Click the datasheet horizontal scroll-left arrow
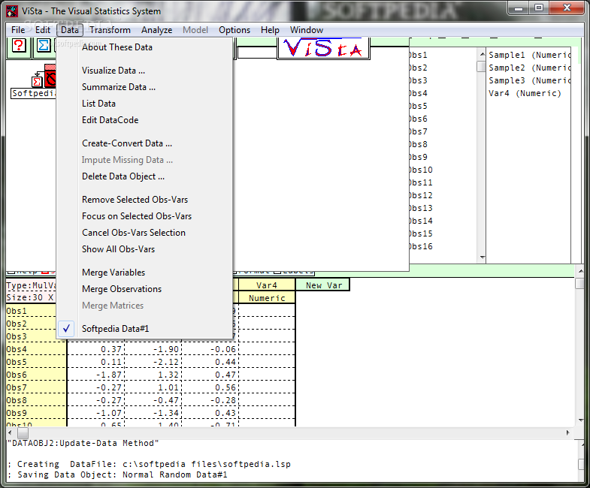Screen dimensions: 590x488 coord(10,432)
